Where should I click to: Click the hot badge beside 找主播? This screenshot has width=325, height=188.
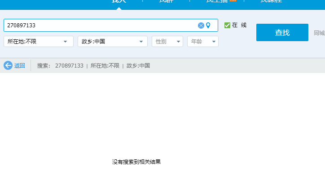[x=233, y=1]
